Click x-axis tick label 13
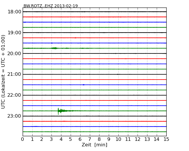 click(x=147, y=139)
